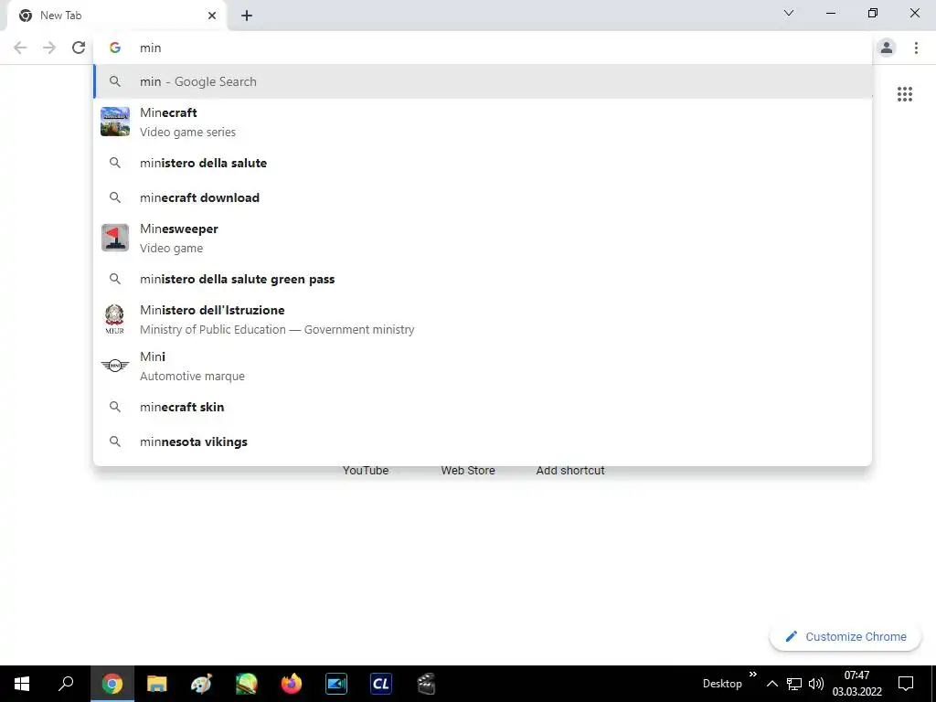Click the Customize Chrome button
This screenshot has height=702, width=936.
(846, 636)
